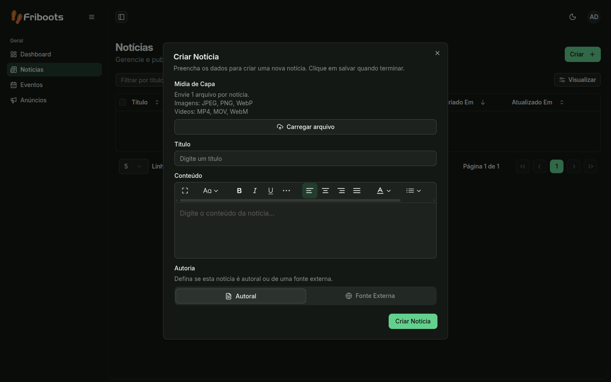Right-align the content text
This screenshot has height=382, width=611.
[x=341, y=191]
